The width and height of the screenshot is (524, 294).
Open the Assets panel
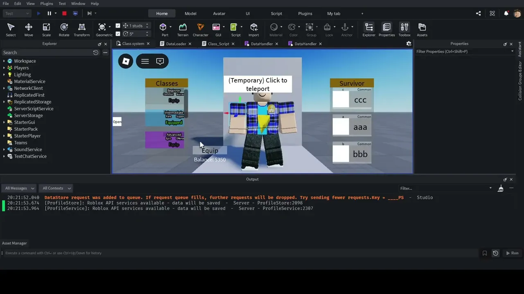point(422,30)
